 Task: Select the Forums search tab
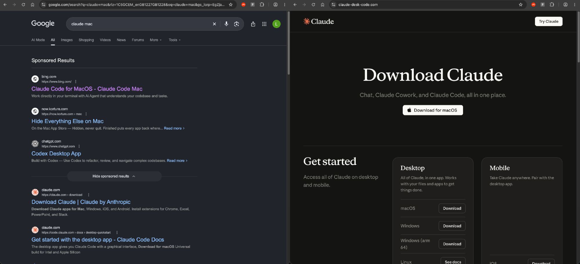[138, 40]
